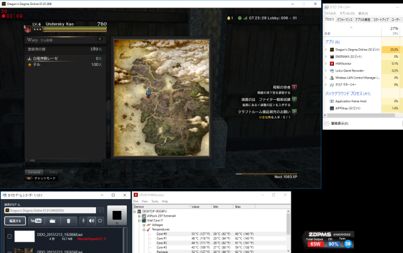Click the game name field in LoiLo recorder

pyautogui.click(x=50, y=210)
